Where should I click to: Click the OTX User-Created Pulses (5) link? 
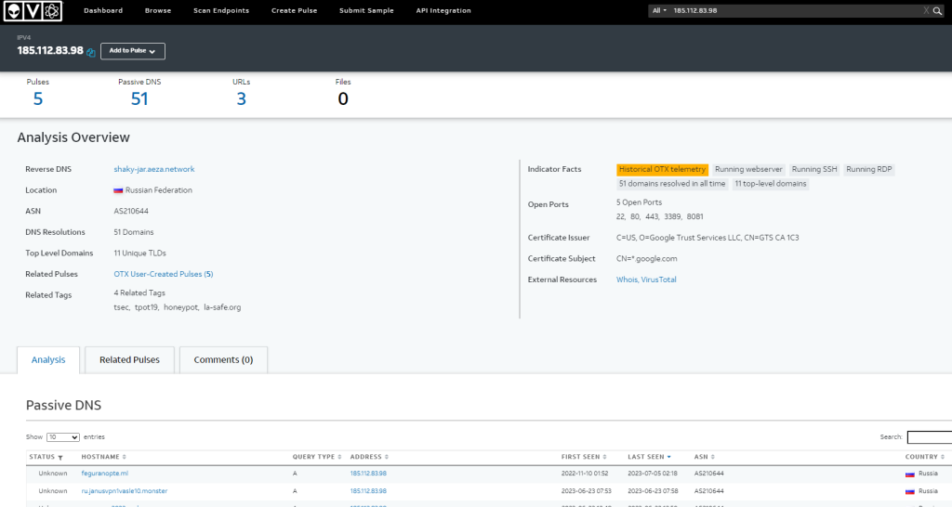tap(163, 274)
